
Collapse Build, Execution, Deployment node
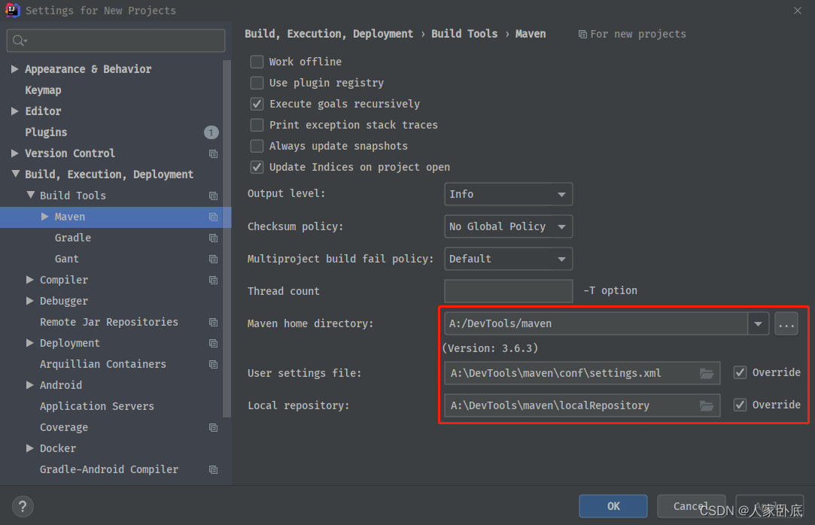tap(16, 174)
